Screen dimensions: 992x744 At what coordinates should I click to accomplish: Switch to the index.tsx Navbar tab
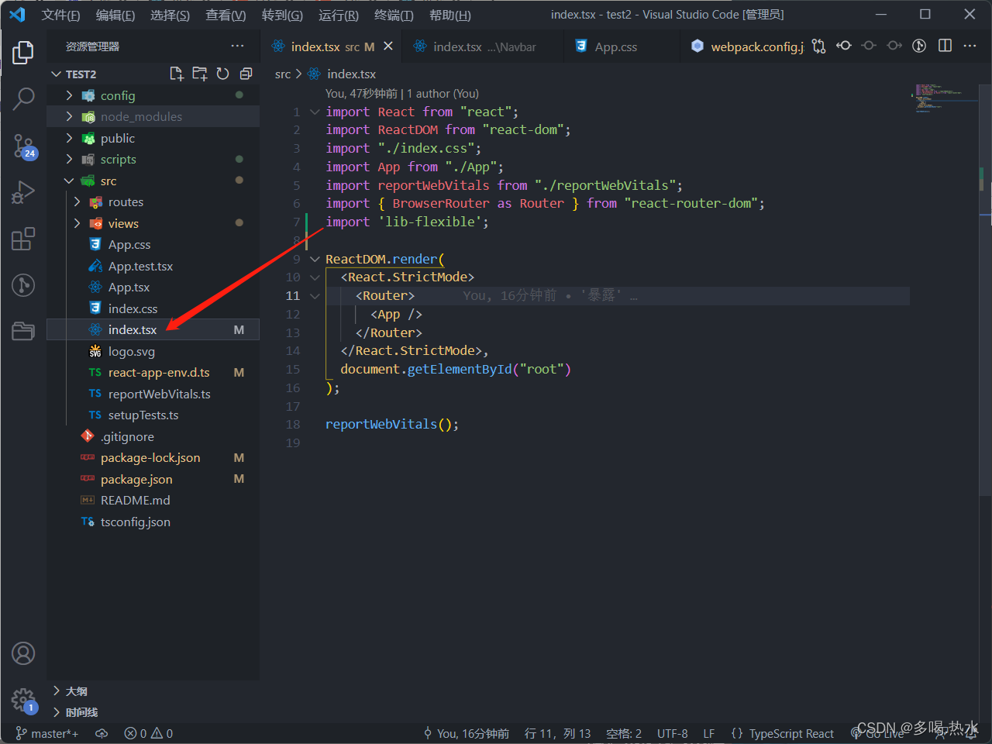point(482,46)
